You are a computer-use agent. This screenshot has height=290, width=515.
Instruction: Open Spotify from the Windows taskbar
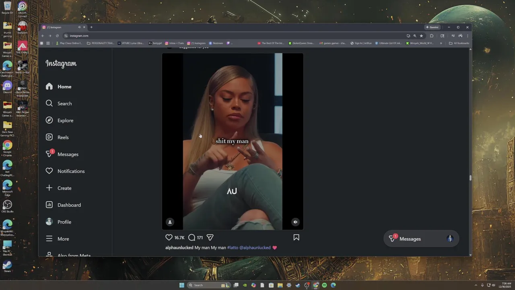tap(324, 285)
